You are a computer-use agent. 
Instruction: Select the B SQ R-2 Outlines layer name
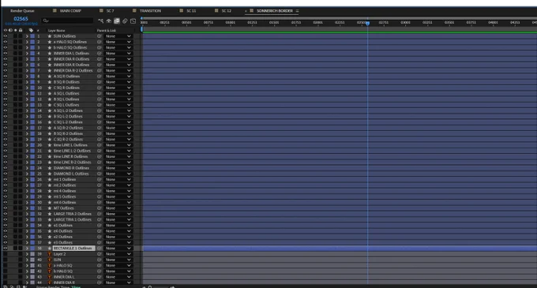click(x=68, y=133)
